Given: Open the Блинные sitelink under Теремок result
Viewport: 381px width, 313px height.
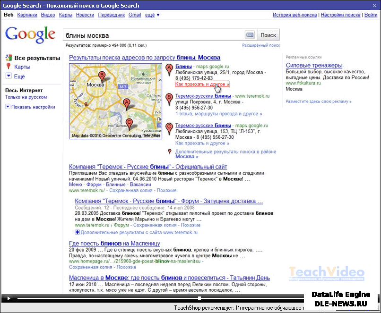Looking at the screenshot, I should [116, 185].
